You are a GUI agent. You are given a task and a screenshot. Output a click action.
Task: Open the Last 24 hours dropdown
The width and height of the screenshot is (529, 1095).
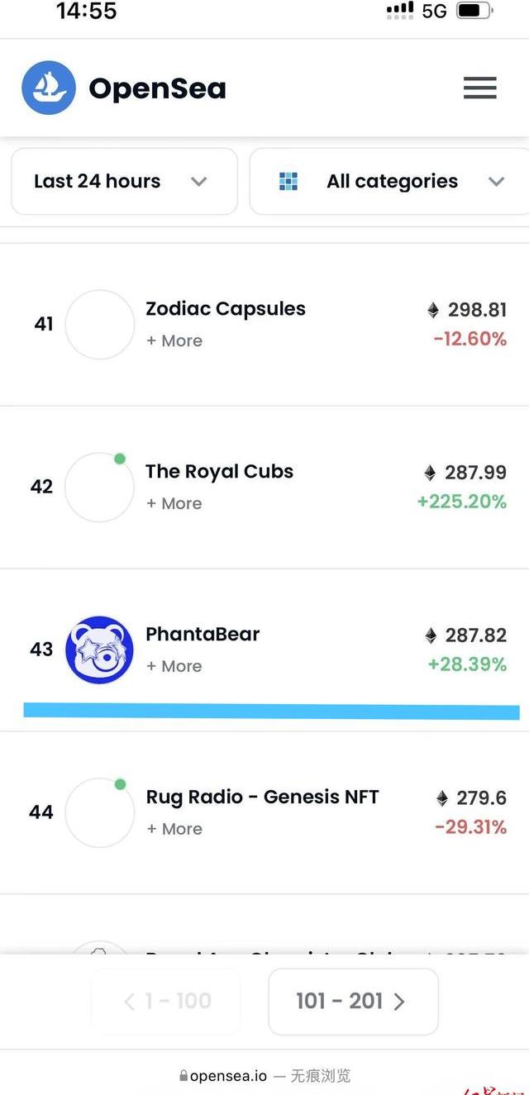[x=124, y=182]
